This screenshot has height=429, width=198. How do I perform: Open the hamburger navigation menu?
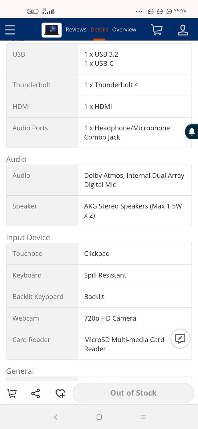pos(10,30)
